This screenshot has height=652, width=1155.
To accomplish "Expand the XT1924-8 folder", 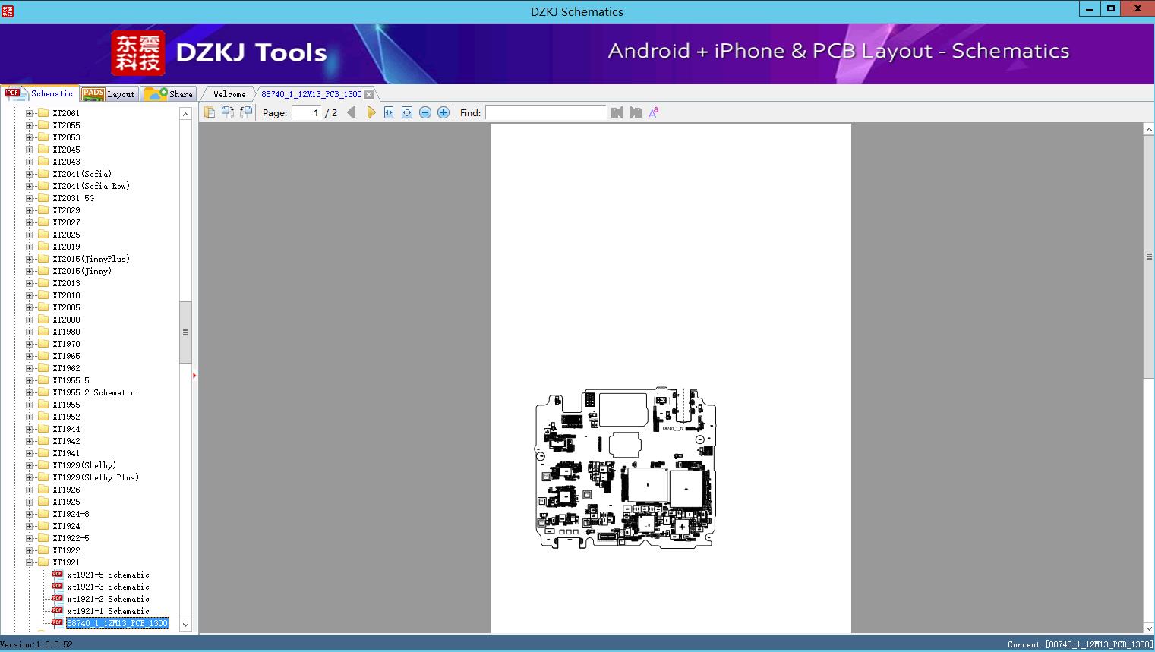I will pyautogui.click(x=30, y=514).
